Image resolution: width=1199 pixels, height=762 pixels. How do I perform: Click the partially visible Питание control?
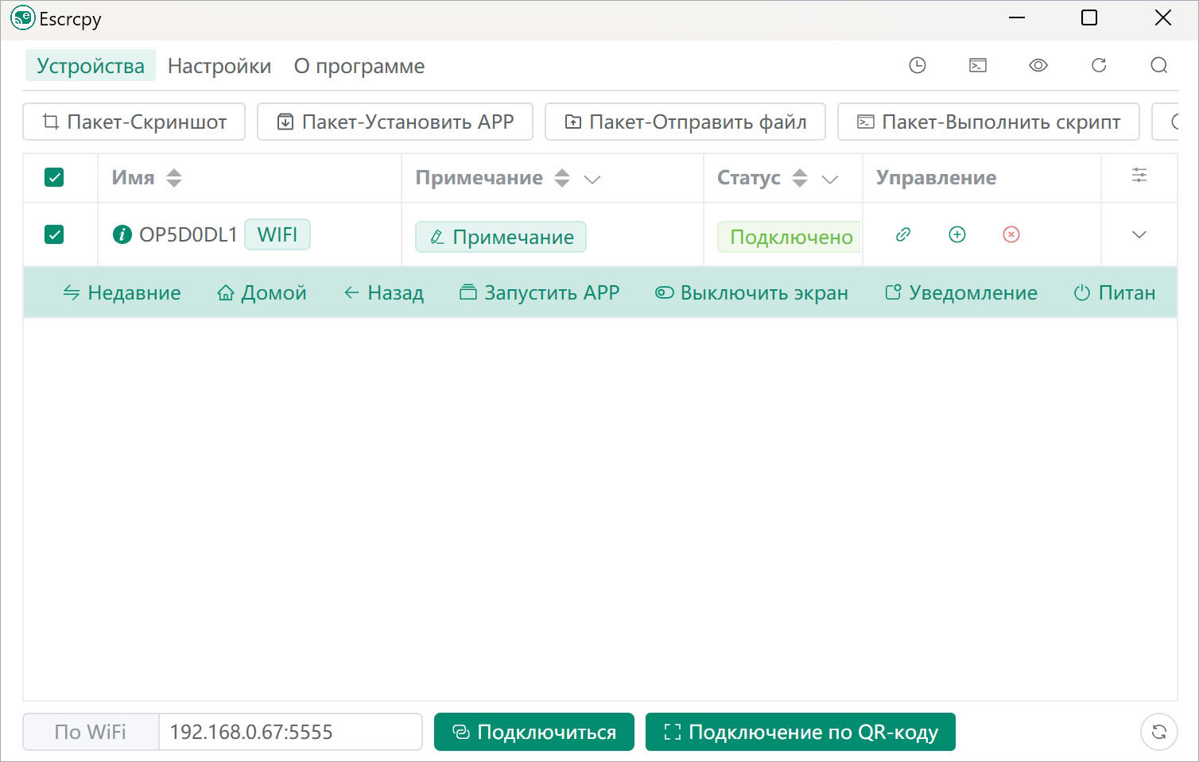pos(1115,292)
